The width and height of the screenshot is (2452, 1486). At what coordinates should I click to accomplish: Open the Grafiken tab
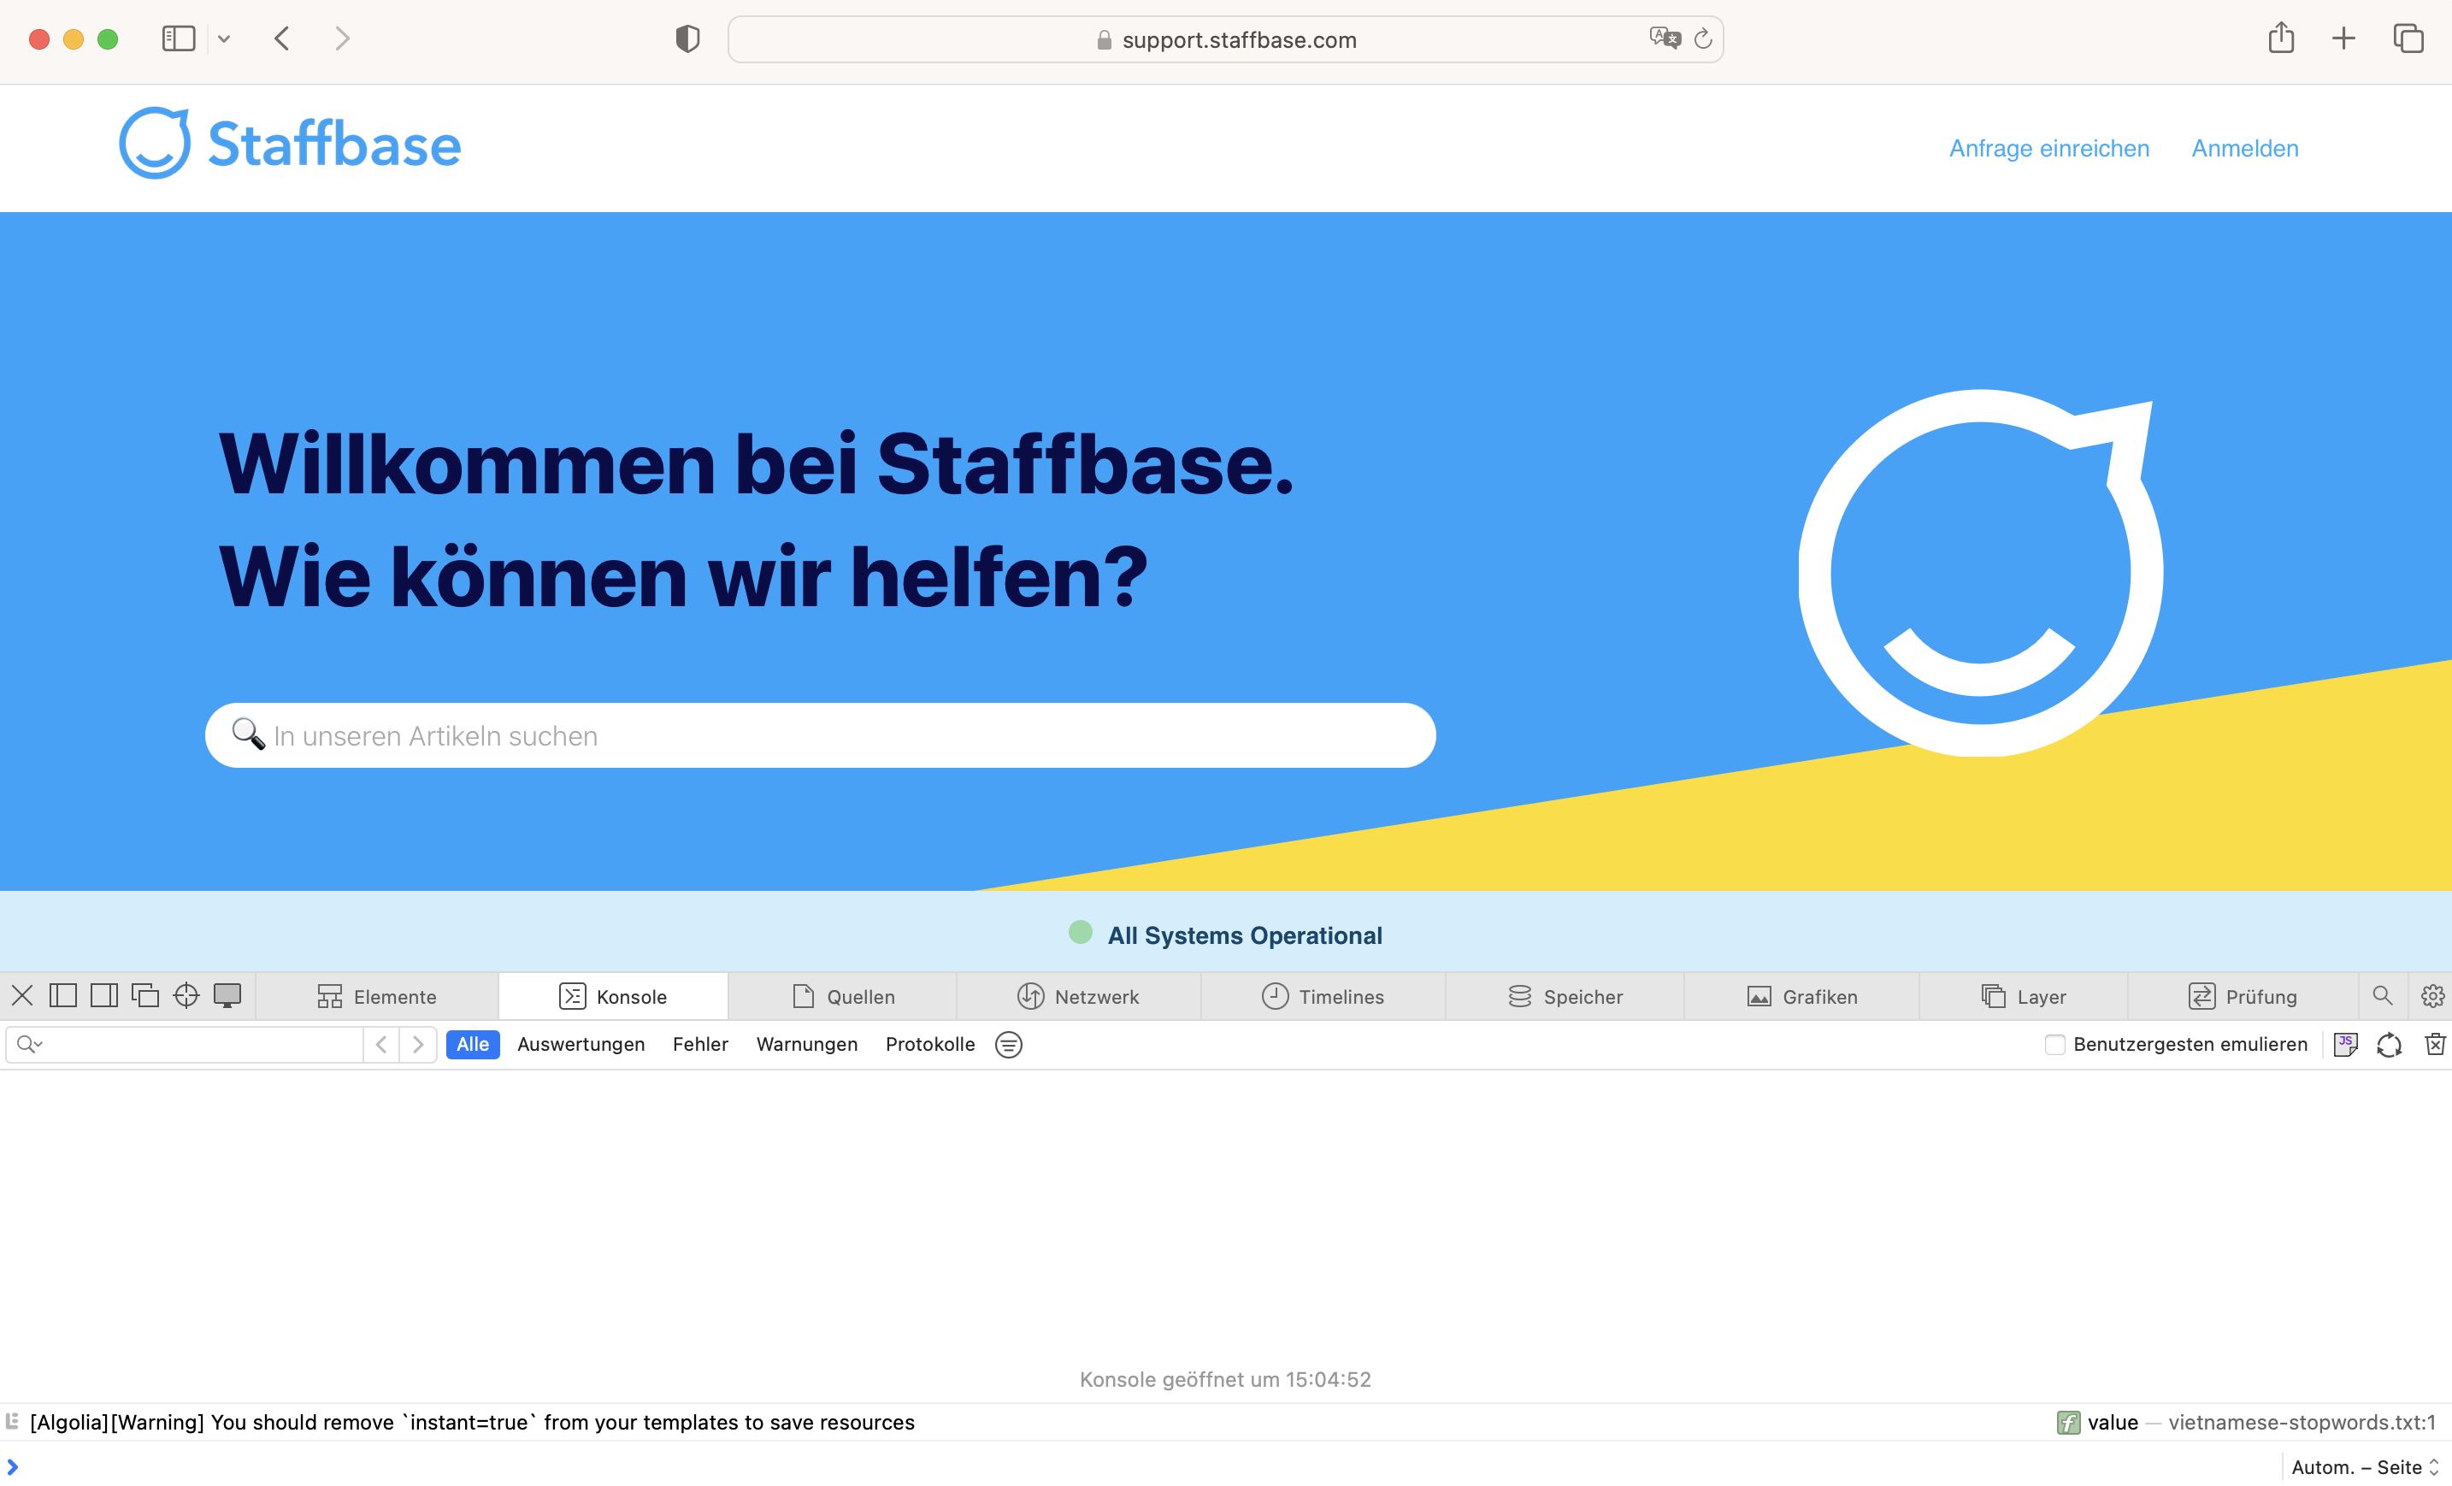click(1801, 996)
